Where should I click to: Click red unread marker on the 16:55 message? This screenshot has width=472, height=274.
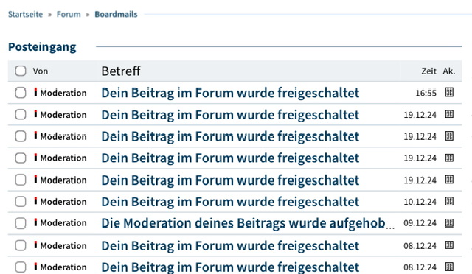35,92
